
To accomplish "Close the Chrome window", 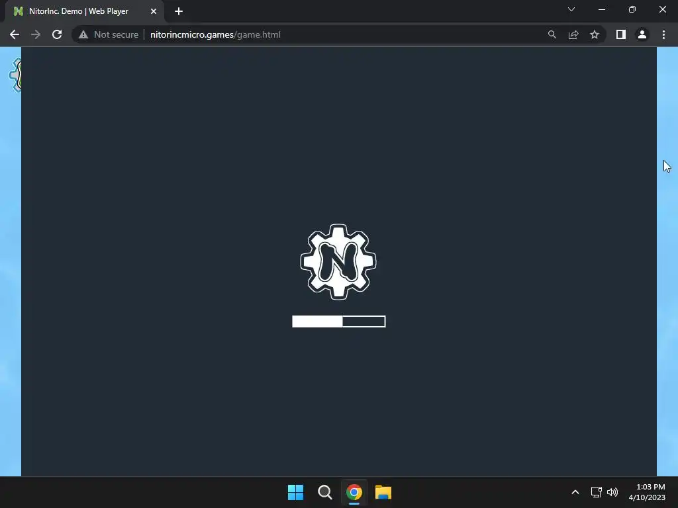I will [662, 9].
